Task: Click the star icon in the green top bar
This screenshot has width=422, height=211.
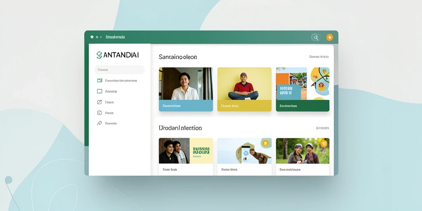Action: click(92, 37)
